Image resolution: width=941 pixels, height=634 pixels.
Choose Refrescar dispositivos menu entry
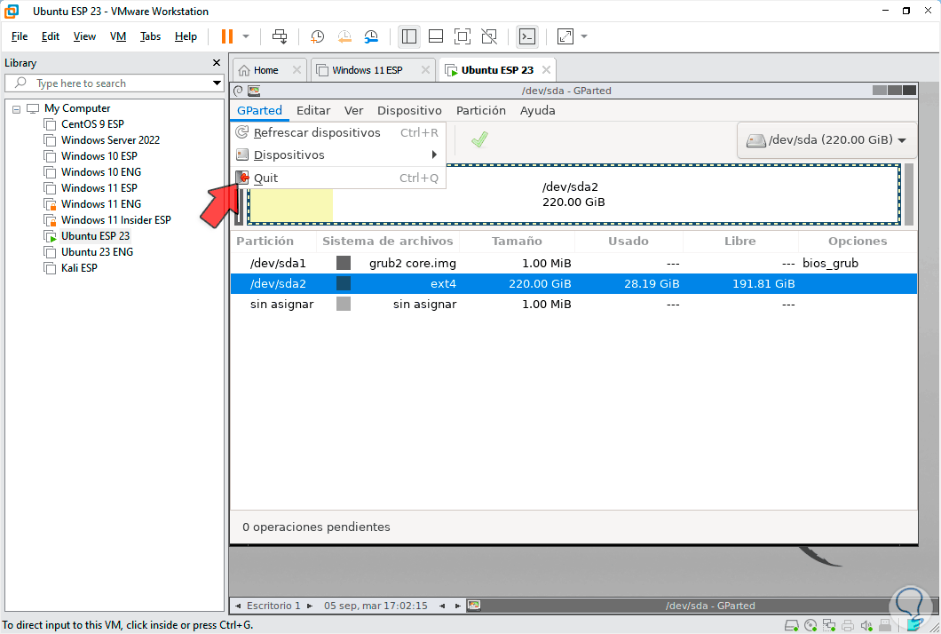[x=338, y=132]
